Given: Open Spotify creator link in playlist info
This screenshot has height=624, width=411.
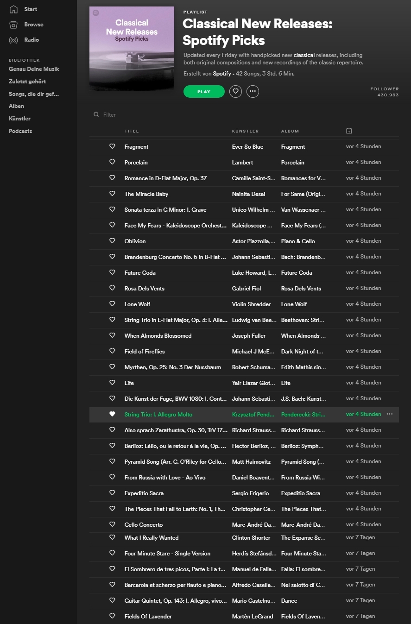Looking at the screenshot, I should pyautogui.click(x=222, y=74).
